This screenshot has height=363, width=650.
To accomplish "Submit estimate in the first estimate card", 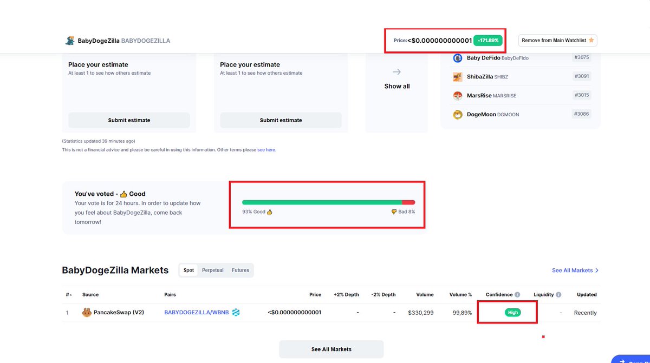I will 129,120.
